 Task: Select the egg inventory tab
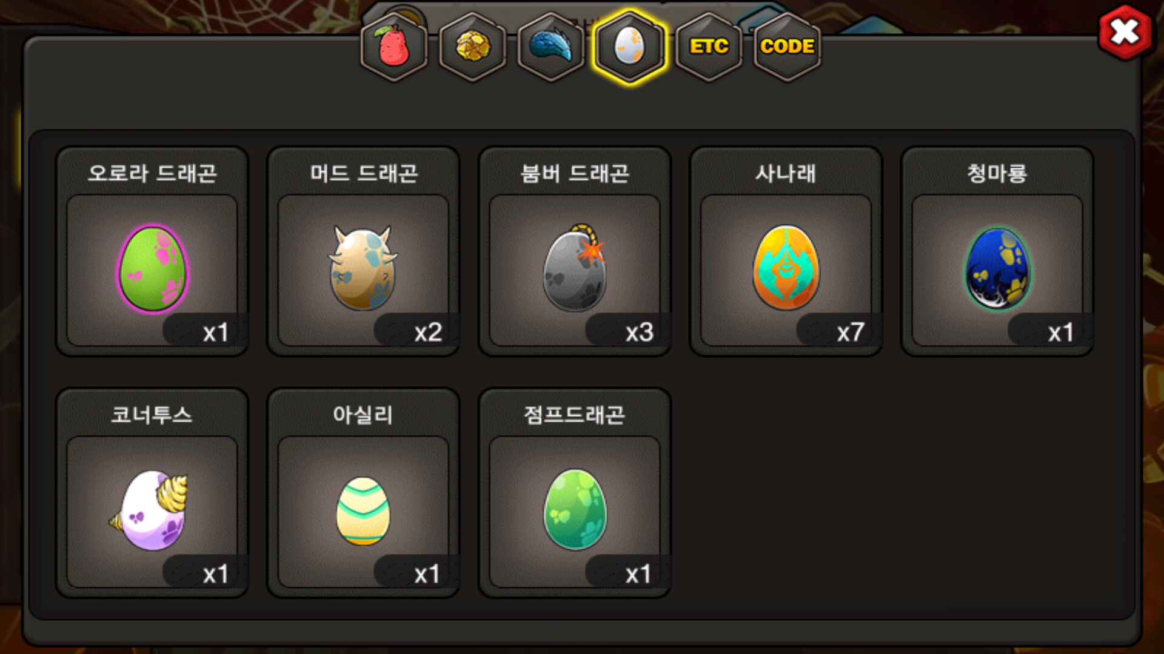[630, 46]
